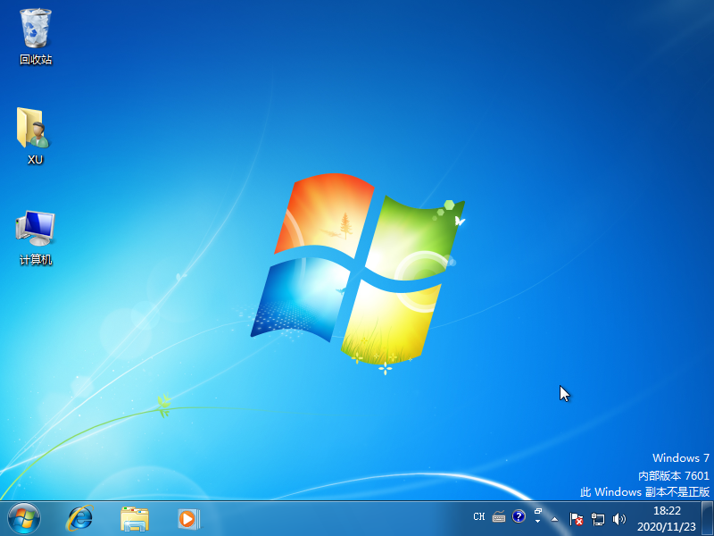Toggle input language via the CH indicator
This screenshot has width=714, height=536.
479,516
